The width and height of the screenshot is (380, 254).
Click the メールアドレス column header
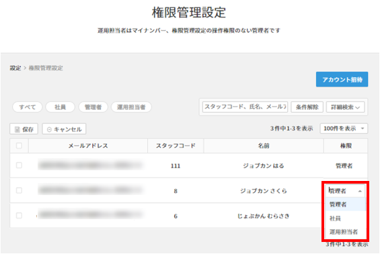(88, 145)
